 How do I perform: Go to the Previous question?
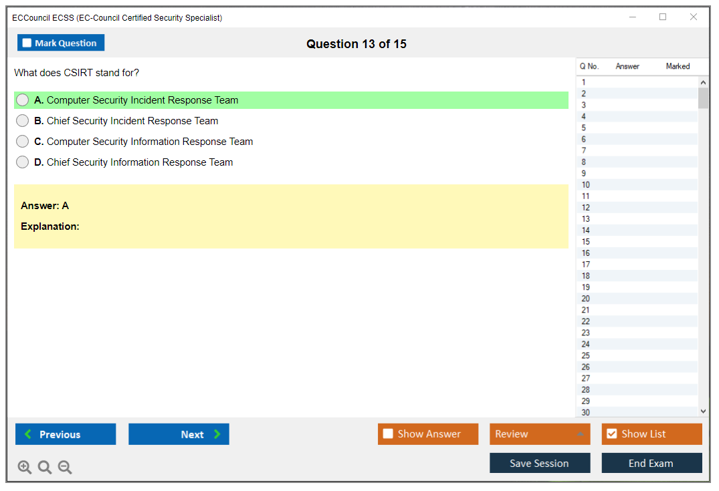pos(66,434)
